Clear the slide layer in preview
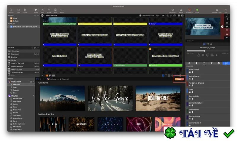This screenshot has height=141, width=237. [227, 30]
